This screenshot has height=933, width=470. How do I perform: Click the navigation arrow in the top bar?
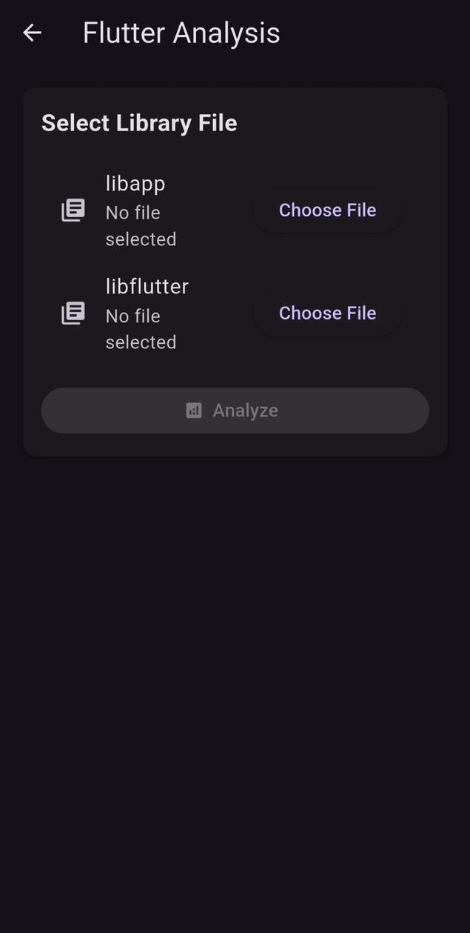(31, 33)
